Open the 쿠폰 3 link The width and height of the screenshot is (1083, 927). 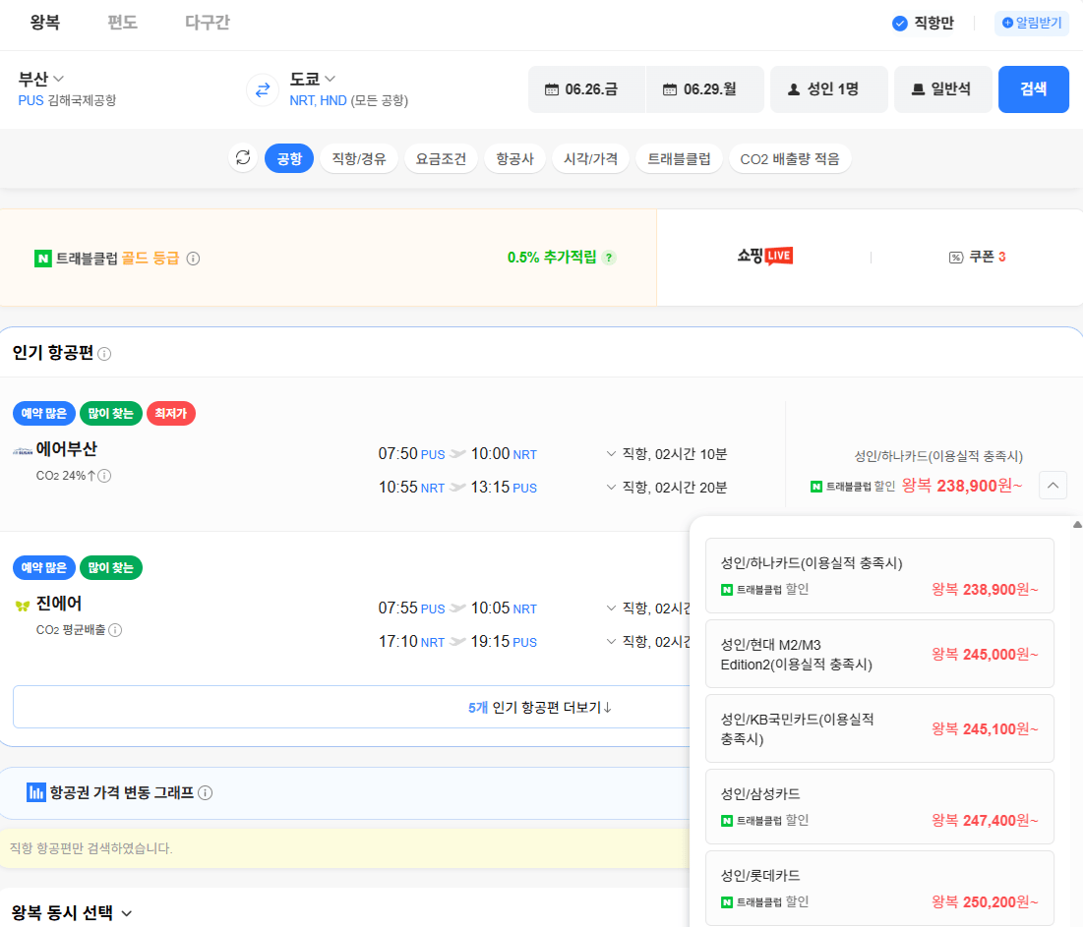coord(978,258)
